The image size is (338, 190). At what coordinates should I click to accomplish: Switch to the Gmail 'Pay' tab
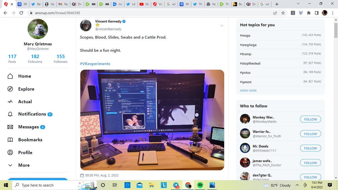pyautogui.click(x=64, y=4)
